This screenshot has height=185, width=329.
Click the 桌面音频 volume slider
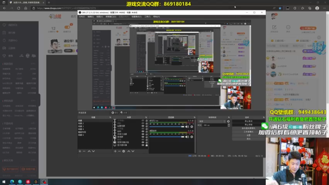[167, 137]
